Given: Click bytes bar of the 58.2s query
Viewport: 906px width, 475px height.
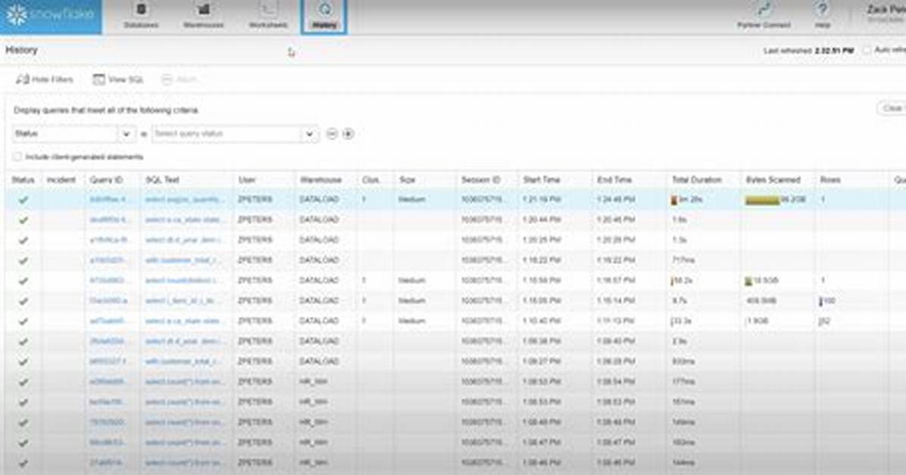Looking at the screenshot, I should 749,281.
